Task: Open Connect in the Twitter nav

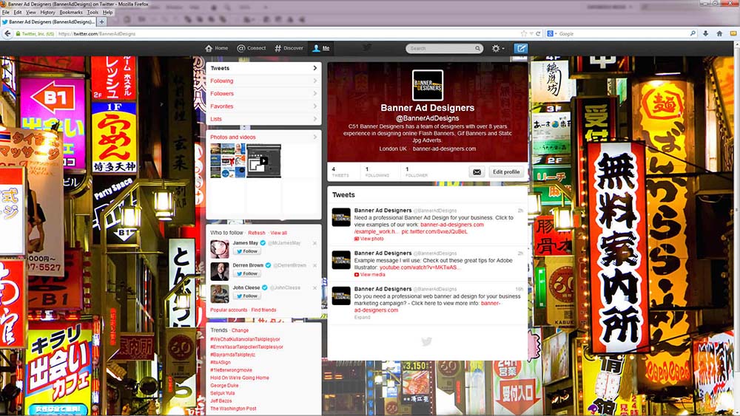Action: click(x=252, y=48)
